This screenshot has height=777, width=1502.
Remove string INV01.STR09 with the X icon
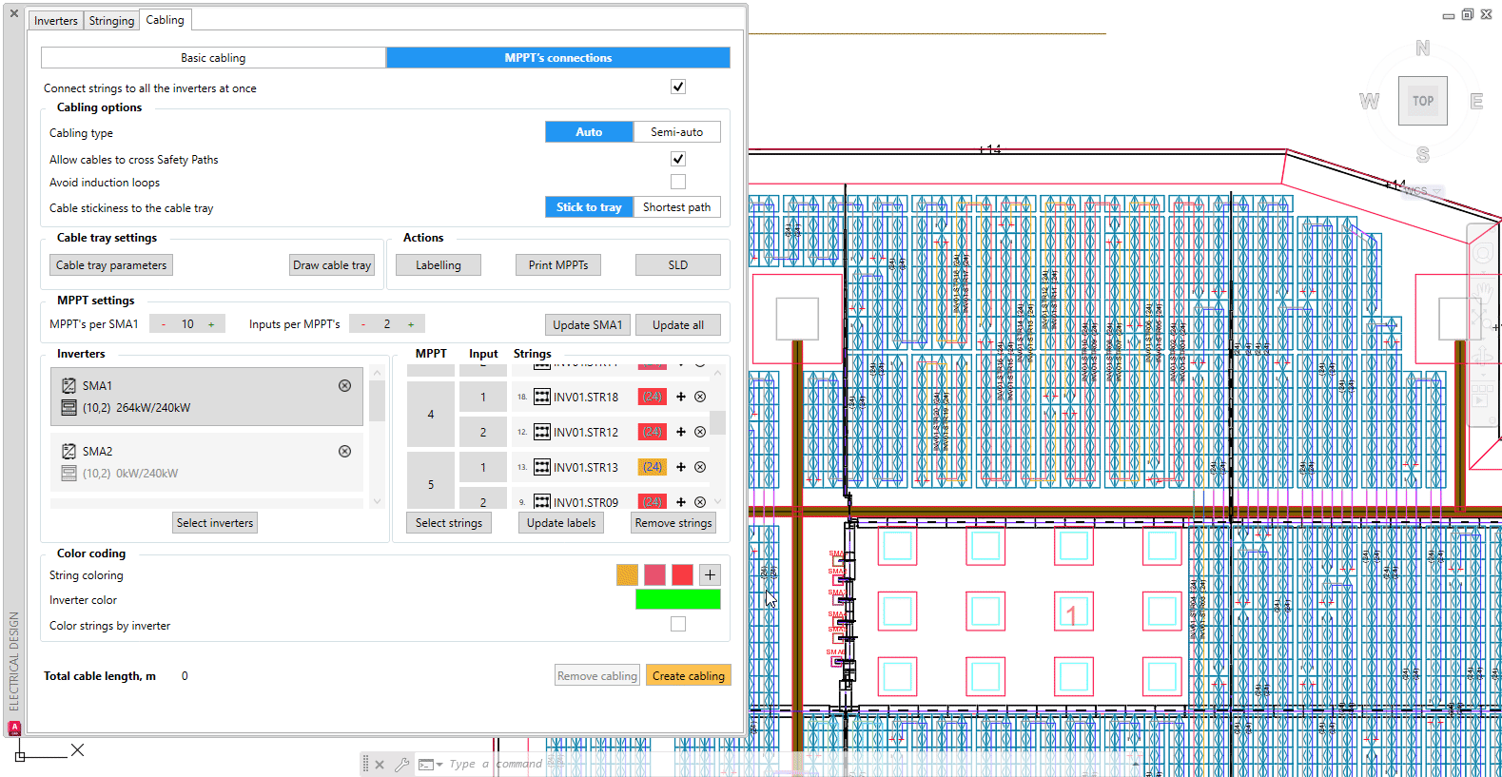point(700,501)
